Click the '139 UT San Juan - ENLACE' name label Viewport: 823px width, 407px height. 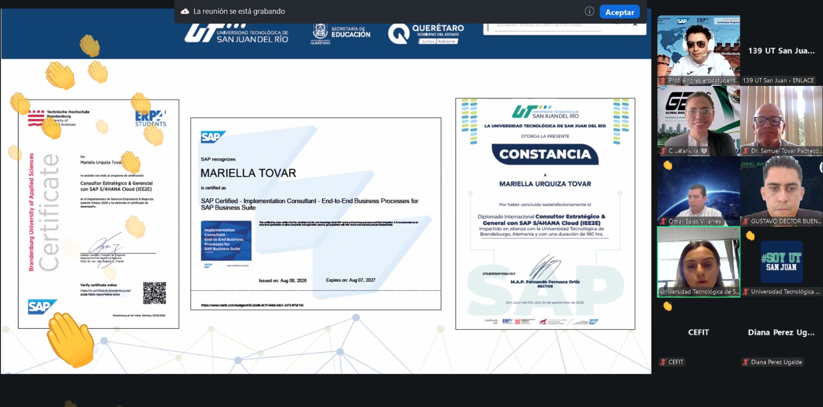click(778, 81)
